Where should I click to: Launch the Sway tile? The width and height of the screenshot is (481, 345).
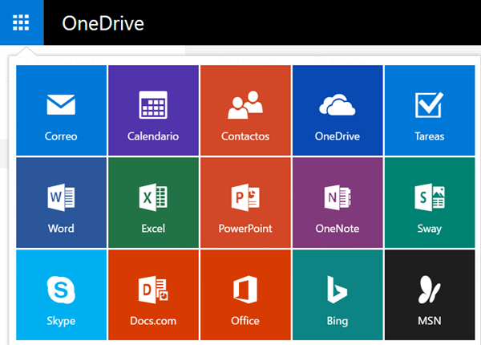tap(430, 202)
